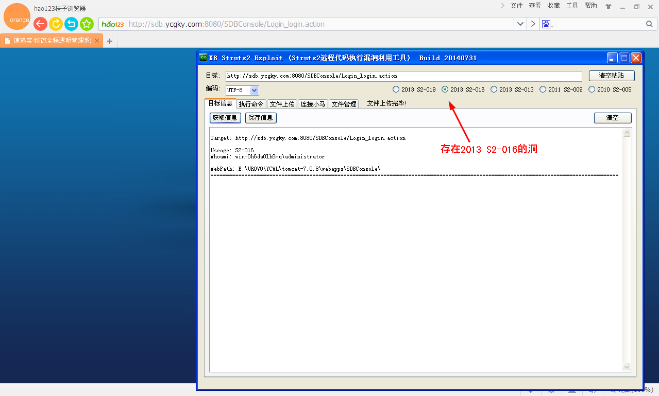Open the 编码 UTF-8 encoding dropdown
The width and height of the screenshot is (659, 396).
pos(254,90)
